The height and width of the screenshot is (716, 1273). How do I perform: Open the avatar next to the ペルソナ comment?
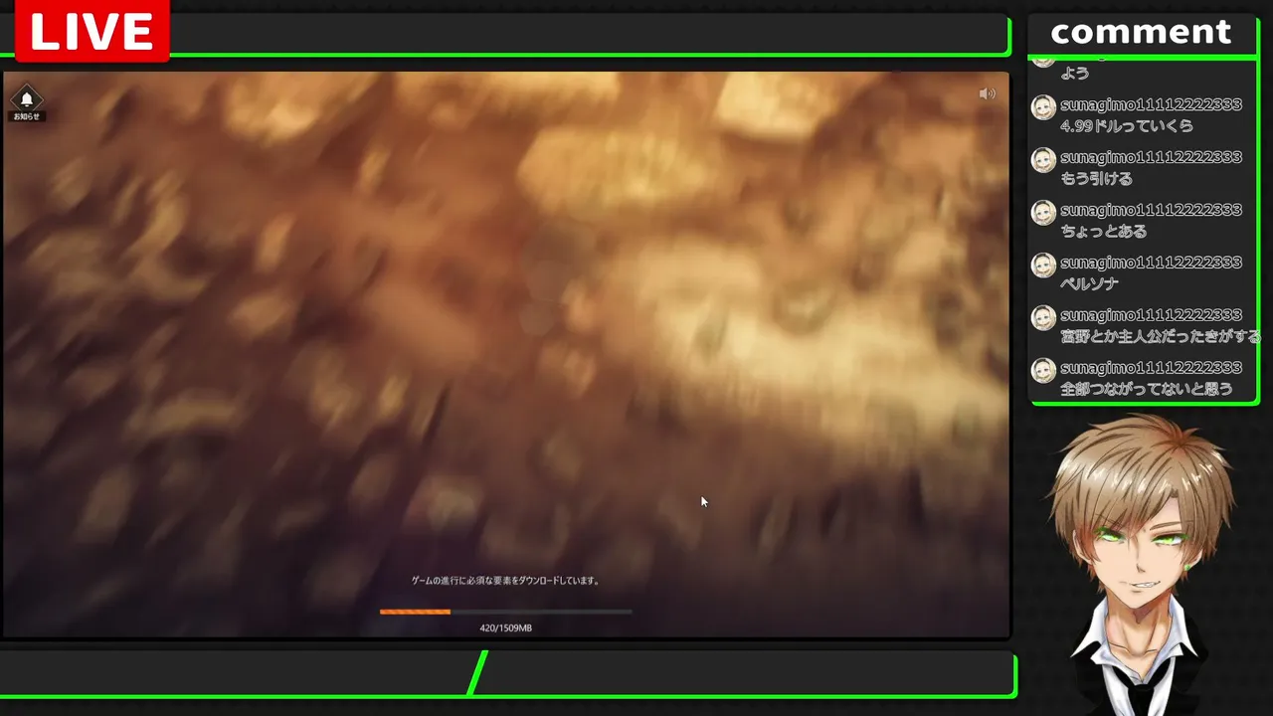click(1043, 266)
